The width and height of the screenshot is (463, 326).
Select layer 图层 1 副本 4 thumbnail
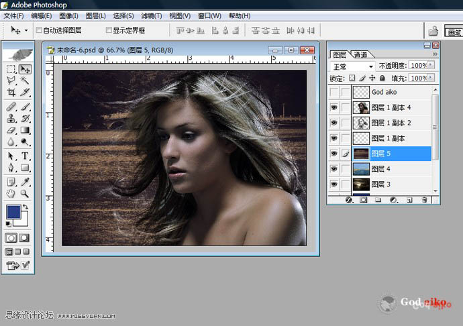tap(360, 107)
